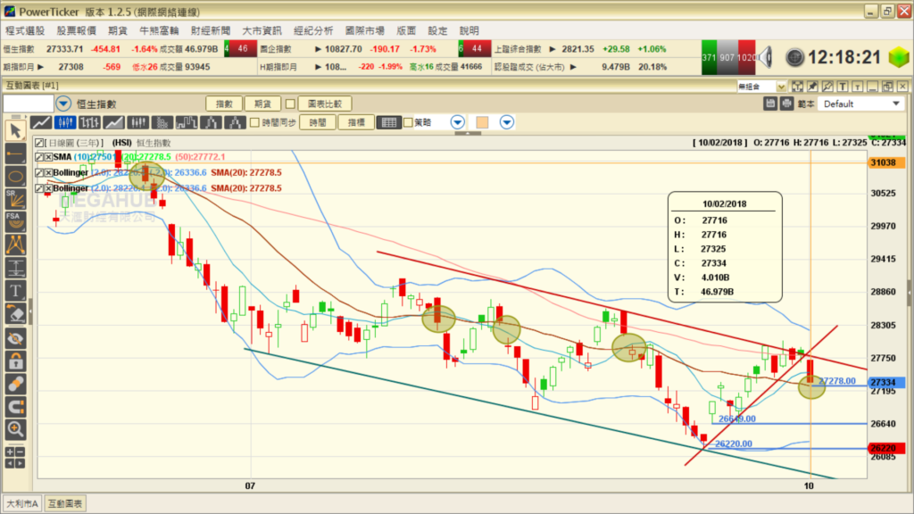Switch to line chart type
Image resolution: width=914 pixels, height=514 pixels.
(x=41, y=122)
